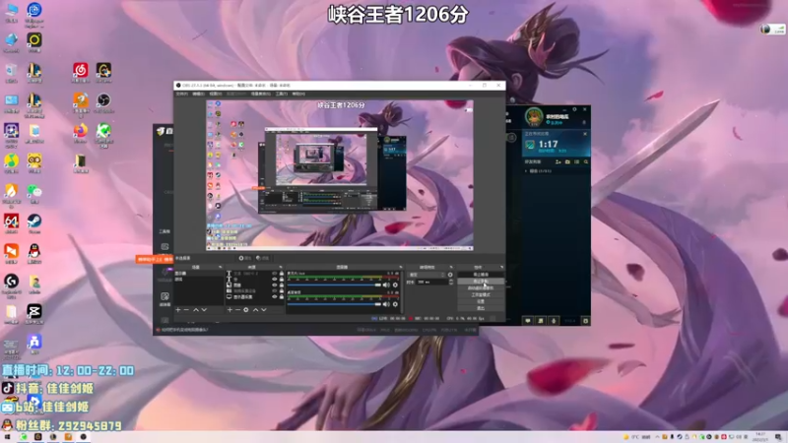Pop out the Sources dock panel
788x443 pixels.
tap(281, 267)
